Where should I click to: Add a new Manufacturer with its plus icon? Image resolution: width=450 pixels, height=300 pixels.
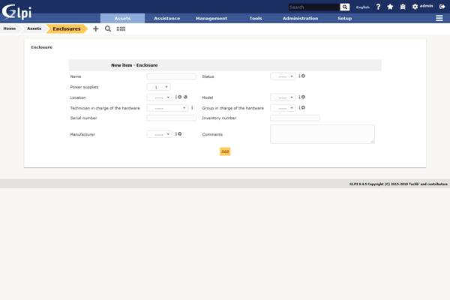(x=180, y=134)
